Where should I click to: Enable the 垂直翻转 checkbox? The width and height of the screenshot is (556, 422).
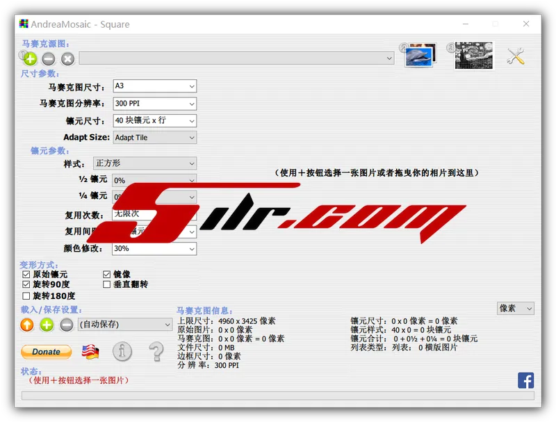106,284
